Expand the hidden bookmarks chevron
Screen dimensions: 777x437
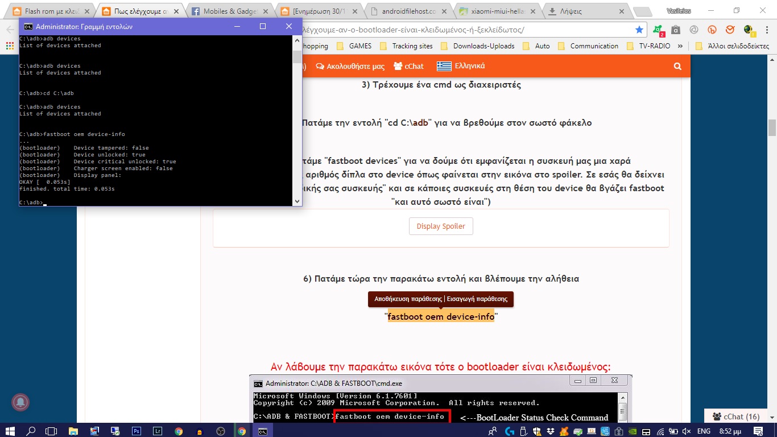click(x=682, y=46)
